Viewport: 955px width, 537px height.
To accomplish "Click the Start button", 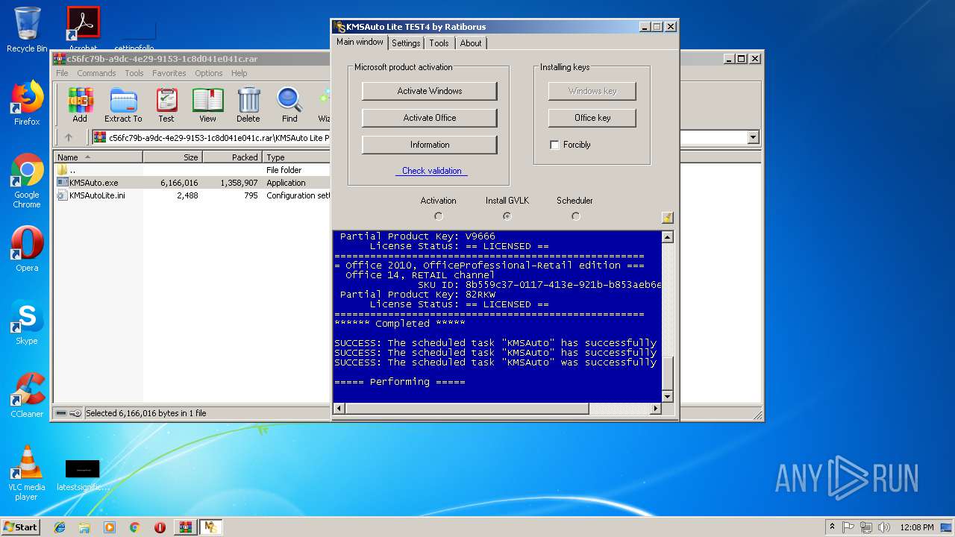I will coord(21,527).
